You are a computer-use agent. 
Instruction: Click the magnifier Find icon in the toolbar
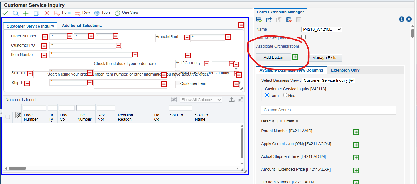(x=16, y=13)
